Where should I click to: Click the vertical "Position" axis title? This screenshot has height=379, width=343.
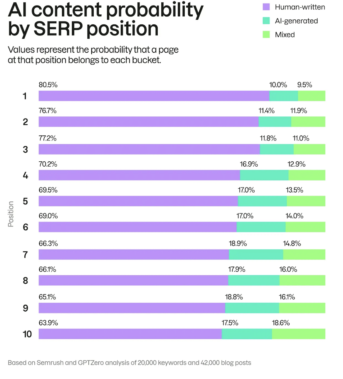point(11,214)
